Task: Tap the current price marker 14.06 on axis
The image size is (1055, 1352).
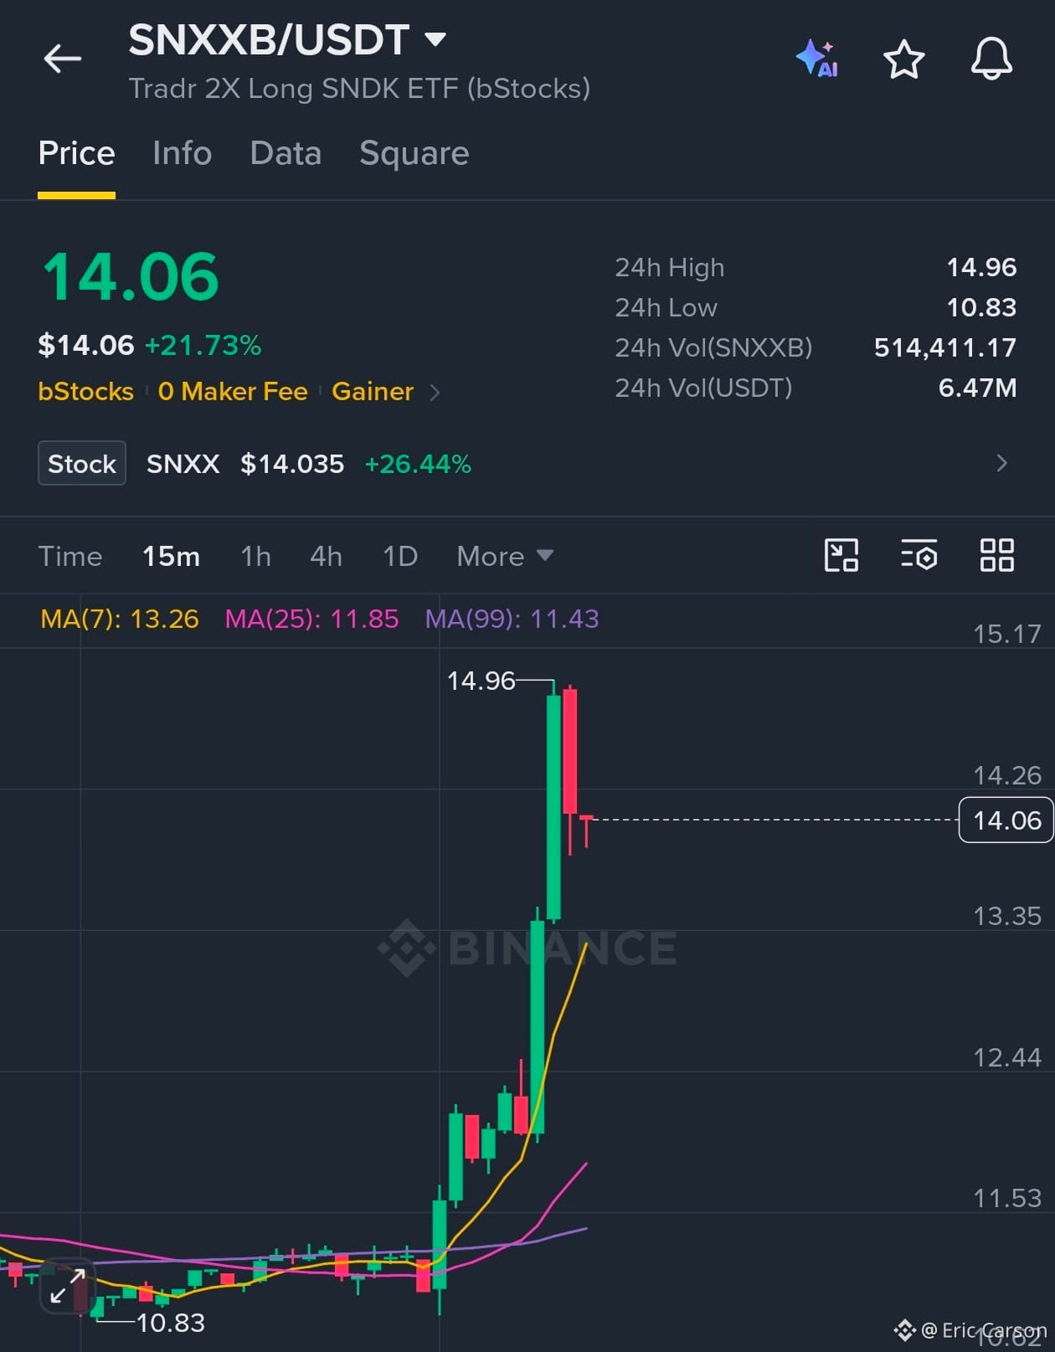Action: click(x=1006, y=820)
